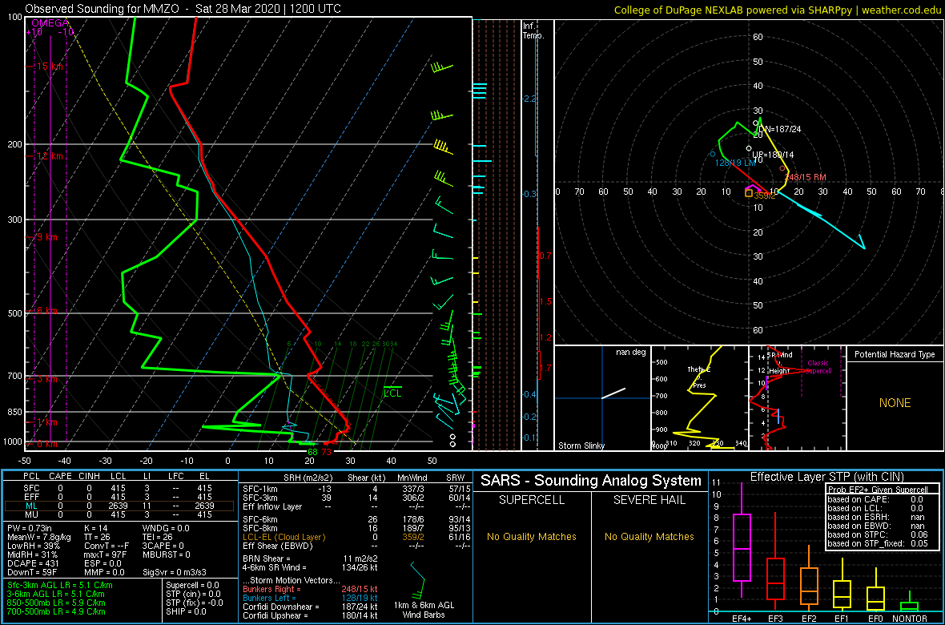
Task: Click the green NONTOR box plot
Action: [910, 602]
